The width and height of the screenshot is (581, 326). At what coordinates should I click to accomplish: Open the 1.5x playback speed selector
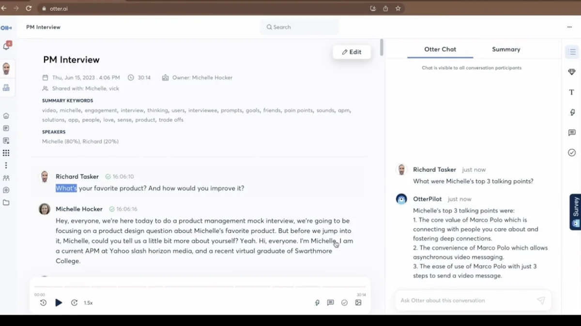(88, 303)
